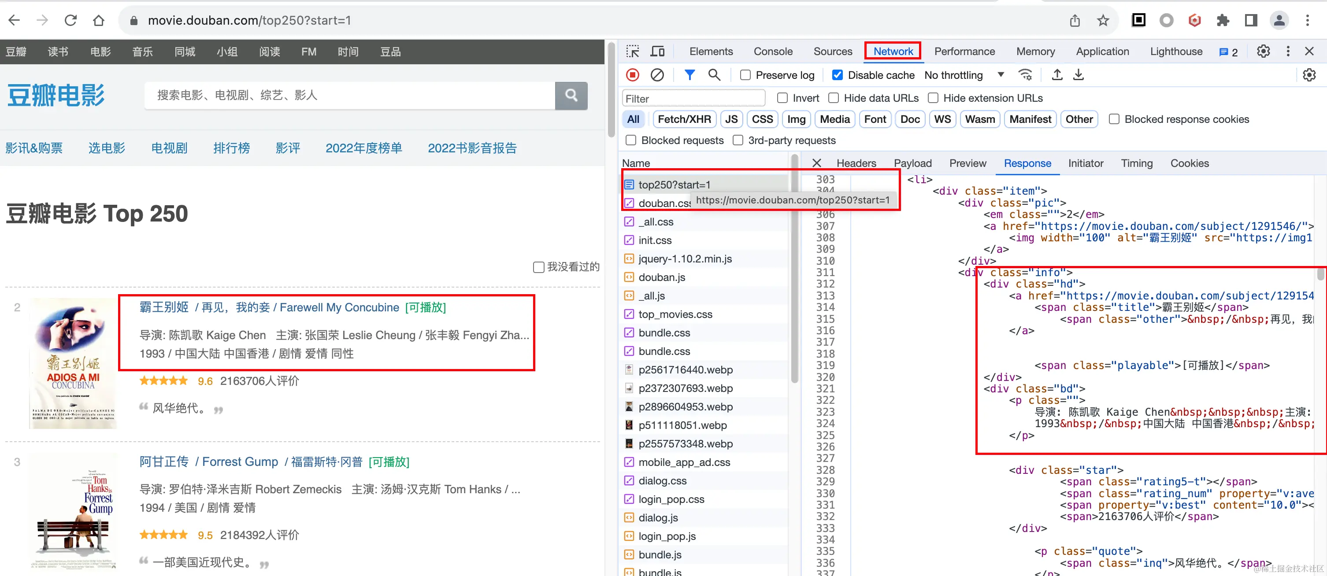Viewport: 1327px width, 576px height.
Task: Click the share page icon
Action: pos(1075,20)
